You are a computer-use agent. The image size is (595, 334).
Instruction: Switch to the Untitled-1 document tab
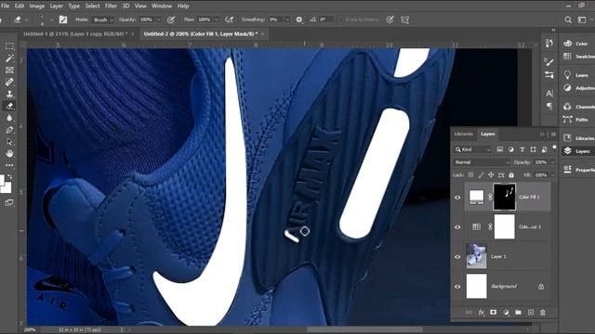coord(75,33)
